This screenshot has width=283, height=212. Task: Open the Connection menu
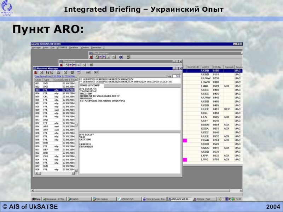tap(96, 47)
